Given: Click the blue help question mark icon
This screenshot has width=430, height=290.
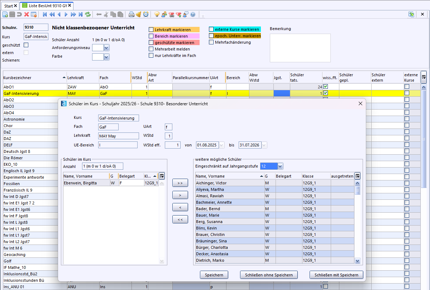Looking at the screenshot, I should (193, 14).
